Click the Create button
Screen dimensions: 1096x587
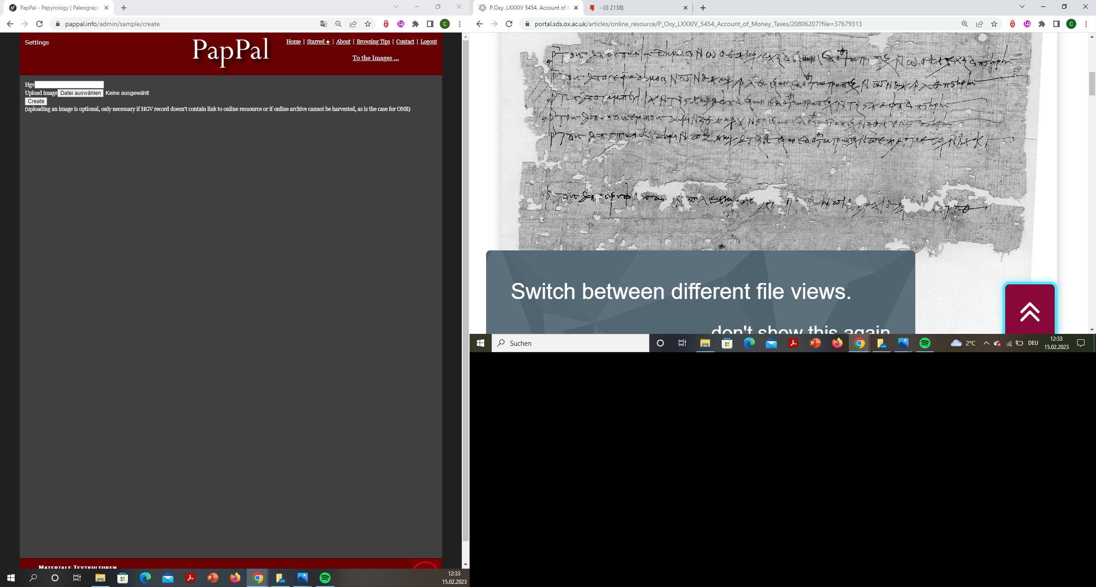pyautogui.click(x=36, y=101)
